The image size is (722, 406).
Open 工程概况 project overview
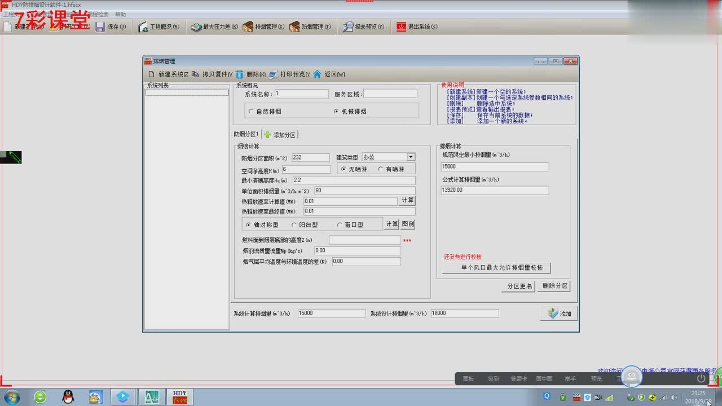(159, 27)
